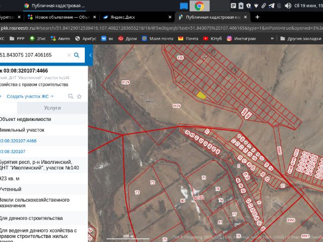Click the Chrome icon in the taskbar
Screen dimensions: 323x242
click(199, 6)
